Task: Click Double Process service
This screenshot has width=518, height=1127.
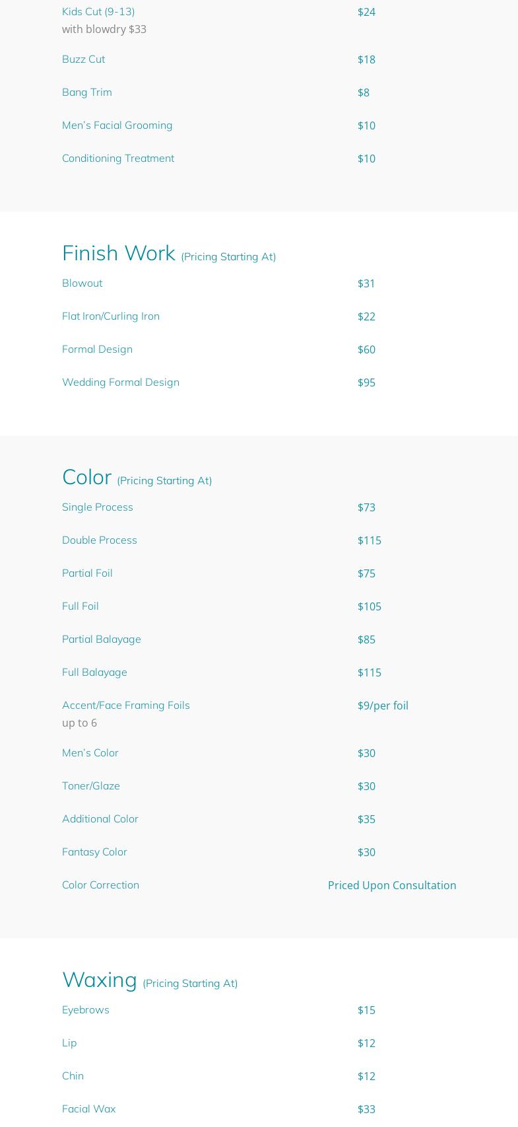Action: pos(100,540)
